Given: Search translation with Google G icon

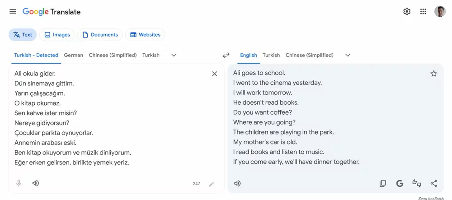Looking at the screenshot, I should (x=400, y=184).
